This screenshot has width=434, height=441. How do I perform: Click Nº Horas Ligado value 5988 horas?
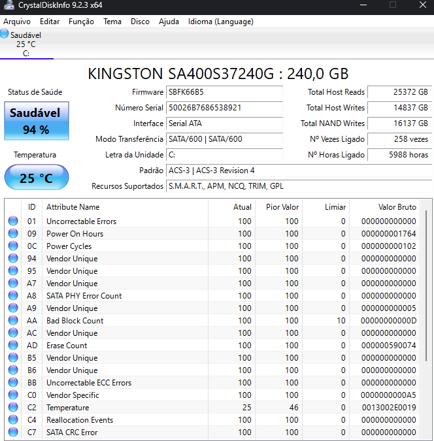(x=399, y=155)
